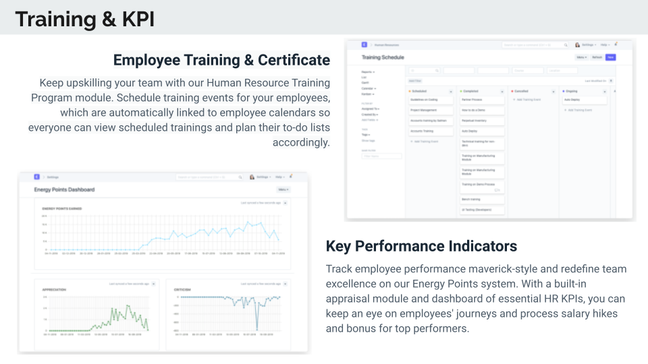This screenshot has height=364, width=648.
Task: Click the user avatar in Energy Points Dashboard
Action: (252, 177)
